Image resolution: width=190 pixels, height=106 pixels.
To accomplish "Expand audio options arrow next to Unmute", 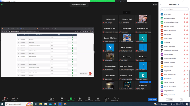I will [8, 99].
